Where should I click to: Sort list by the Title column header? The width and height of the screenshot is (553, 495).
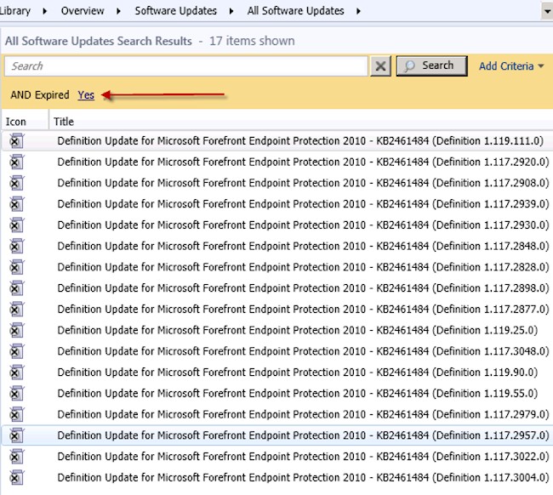click(64, 122)
